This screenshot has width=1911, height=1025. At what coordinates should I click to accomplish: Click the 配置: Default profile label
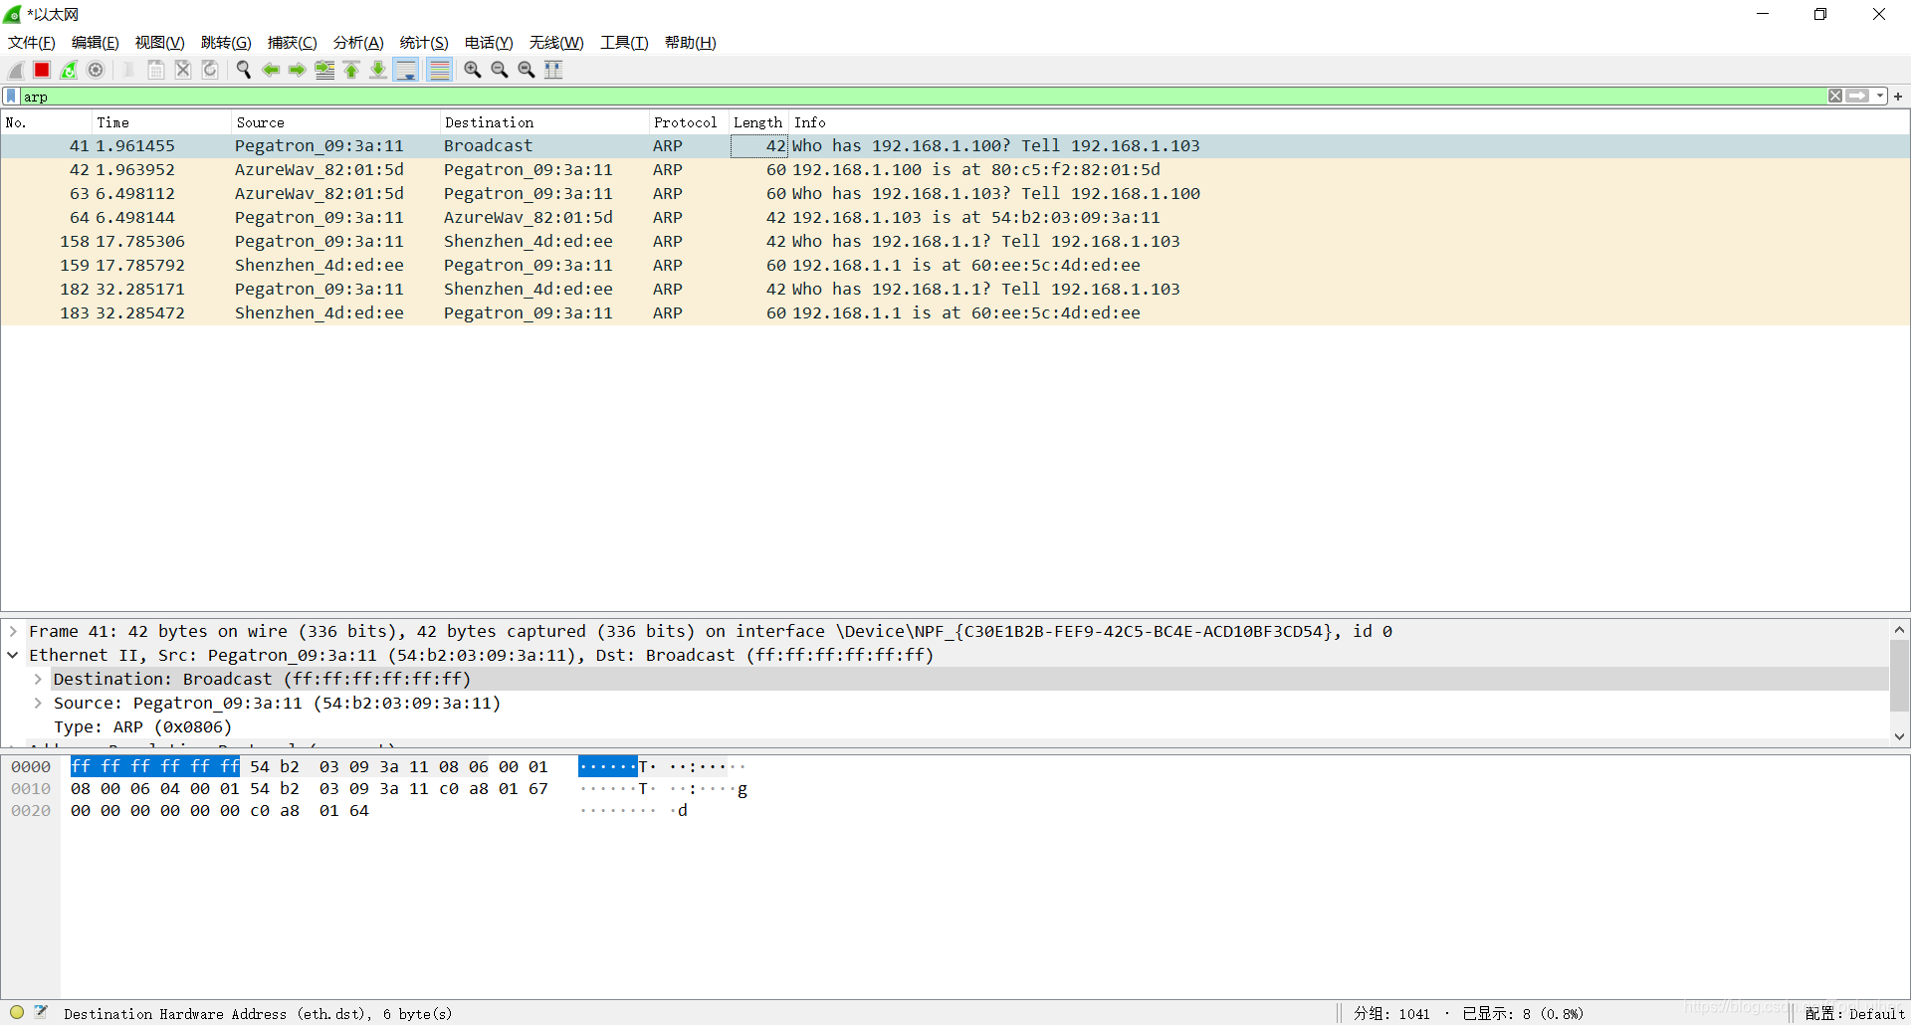point(1854,1013)
